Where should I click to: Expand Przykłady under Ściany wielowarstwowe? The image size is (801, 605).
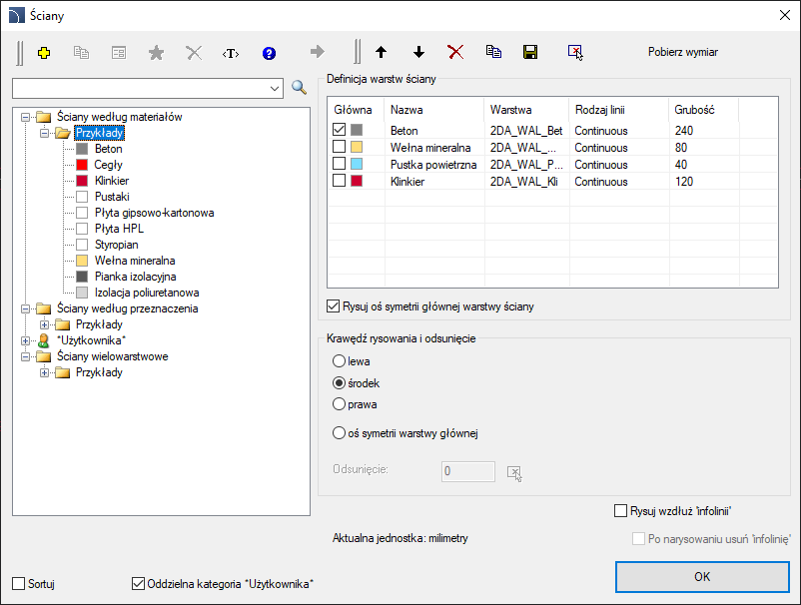click(x=44, y=372)
